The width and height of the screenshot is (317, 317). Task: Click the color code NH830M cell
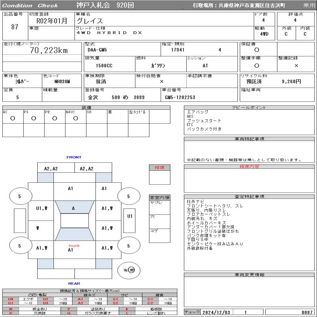point(62,81)
